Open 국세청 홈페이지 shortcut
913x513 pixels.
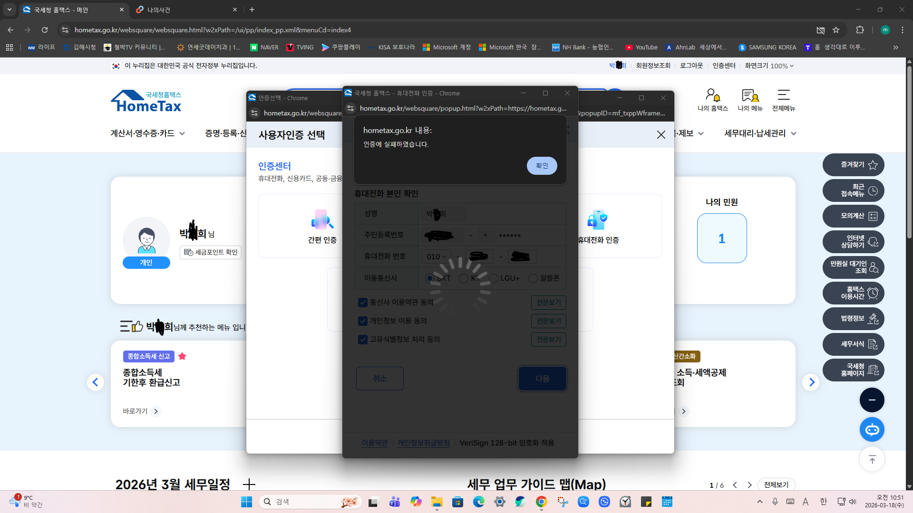coord(854,370)
